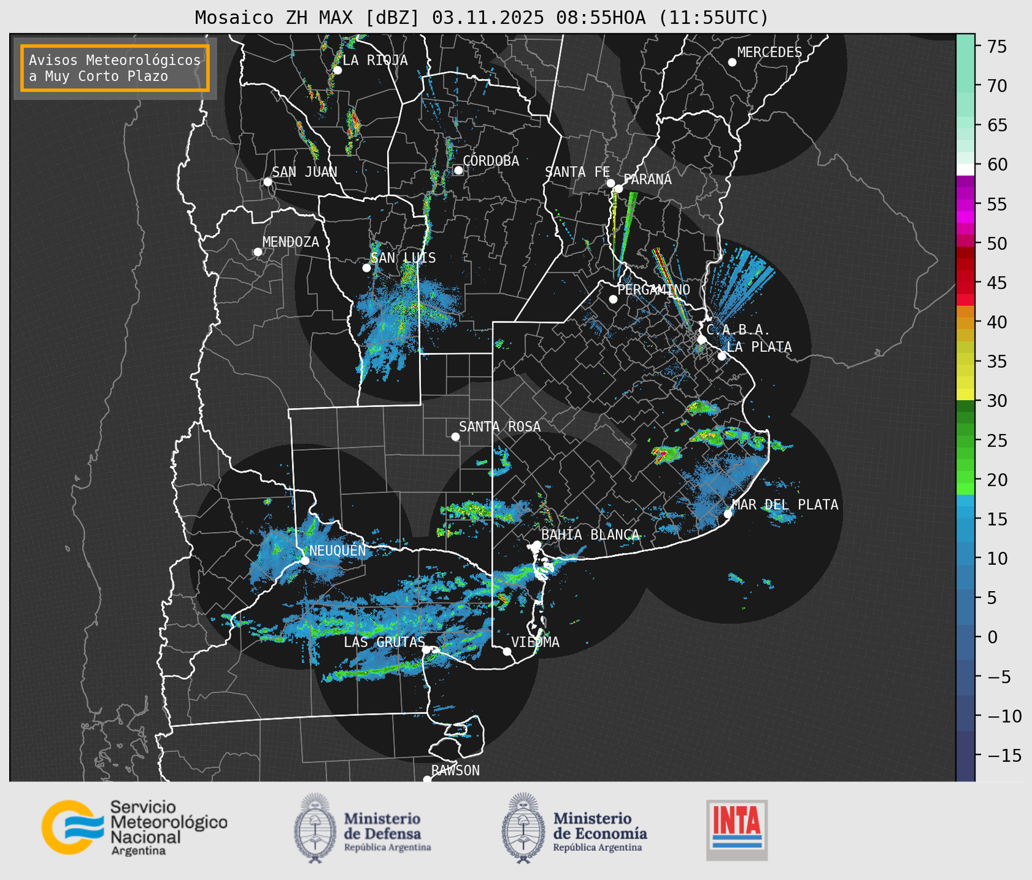Click the SANTA ROSA label text
Viewport: 1032px width, 880px height.
(500, 427)
